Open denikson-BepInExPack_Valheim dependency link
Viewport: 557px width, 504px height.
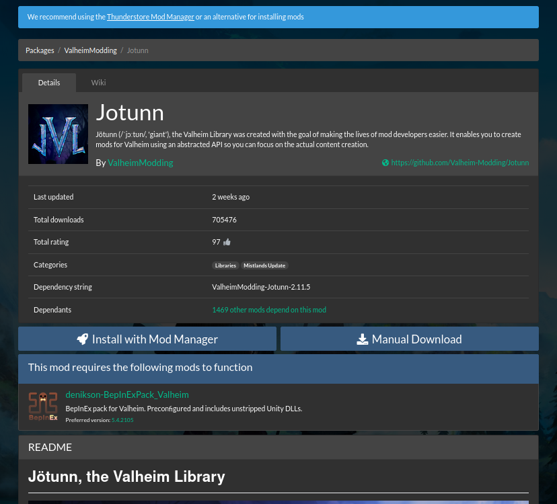point(127,394)
